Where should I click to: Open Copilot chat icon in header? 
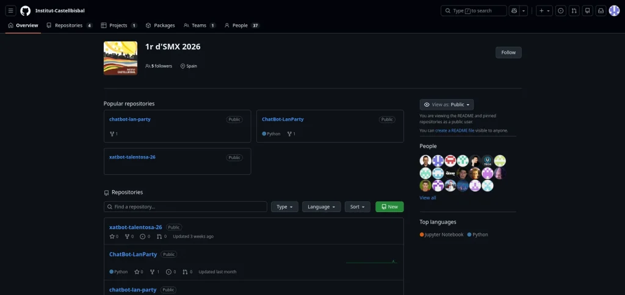(x=514, y=11)
